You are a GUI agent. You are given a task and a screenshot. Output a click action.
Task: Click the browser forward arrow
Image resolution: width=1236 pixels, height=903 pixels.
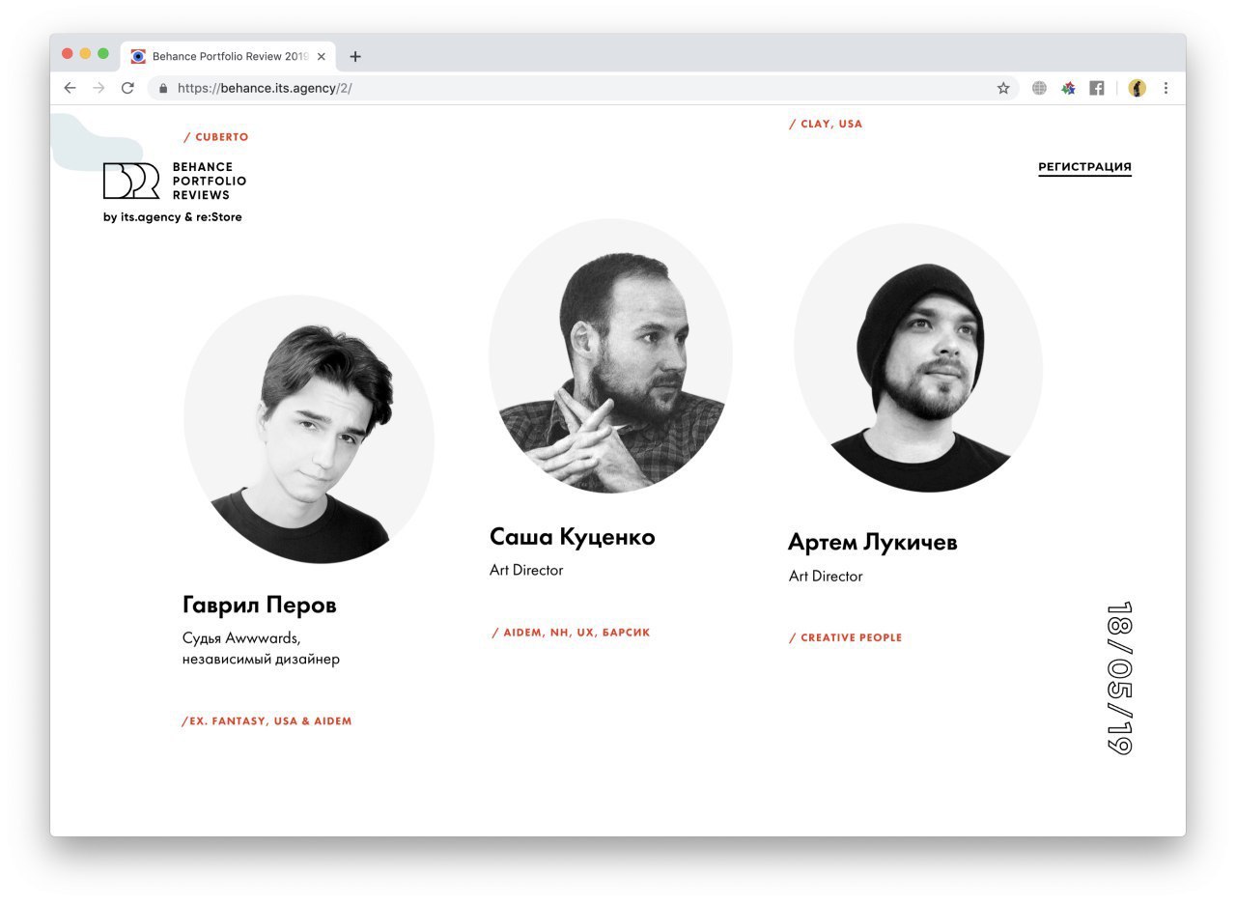pyautogui.click(x=98, y=88)
